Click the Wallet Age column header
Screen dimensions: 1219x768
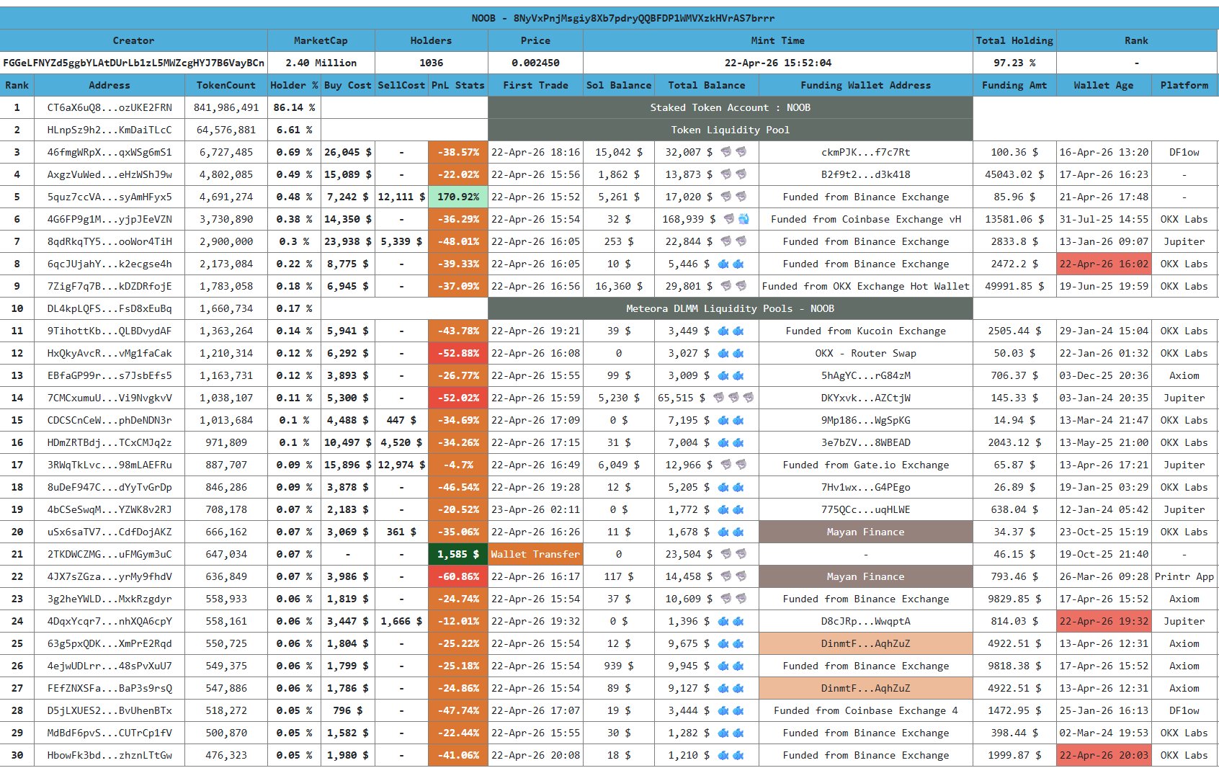(x=1103, y=85)
